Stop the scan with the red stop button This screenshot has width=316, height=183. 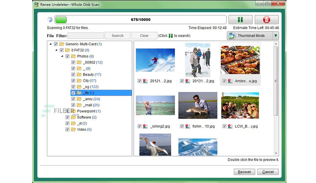[x=266, y=20]
